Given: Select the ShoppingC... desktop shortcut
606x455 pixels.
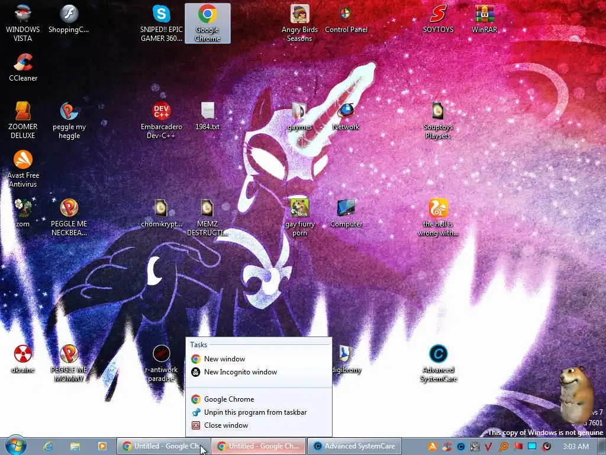Looking at the screenshot, I should coord(69,20).
